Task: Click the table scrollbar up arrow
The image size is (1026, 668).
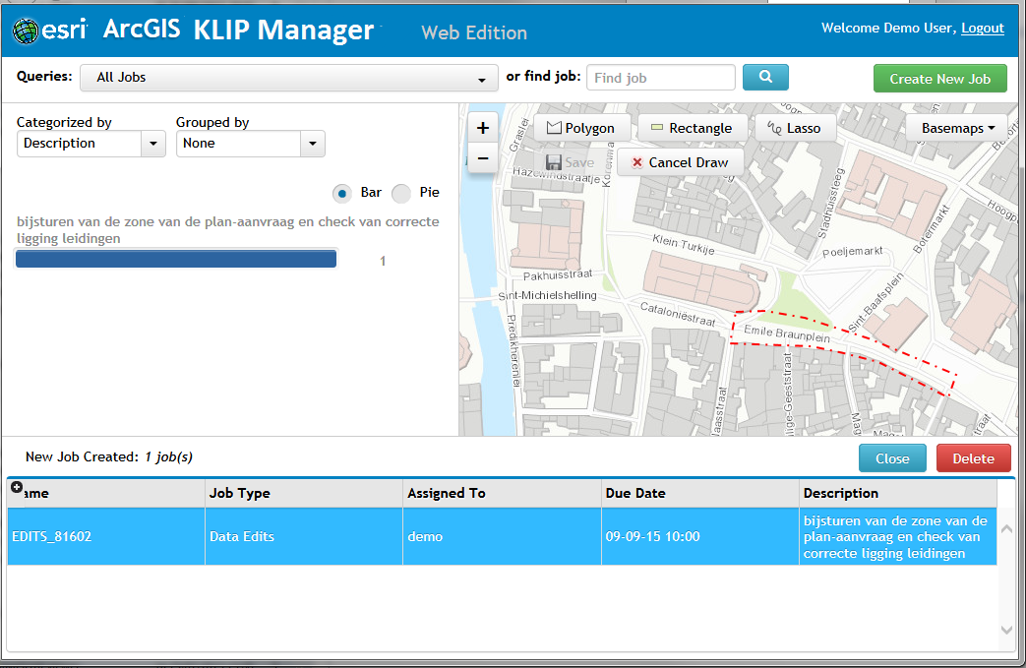Action: click(1007, 528)
